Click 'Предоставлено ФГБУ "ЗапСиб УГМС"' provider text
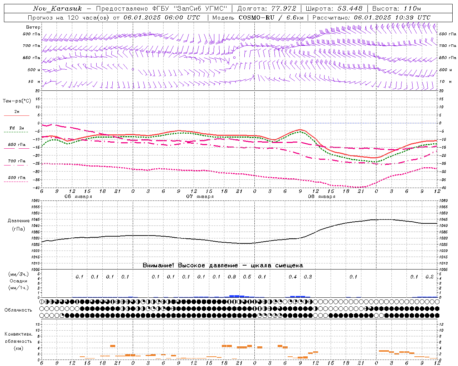The image size is (458, 366). pos(162,9)
